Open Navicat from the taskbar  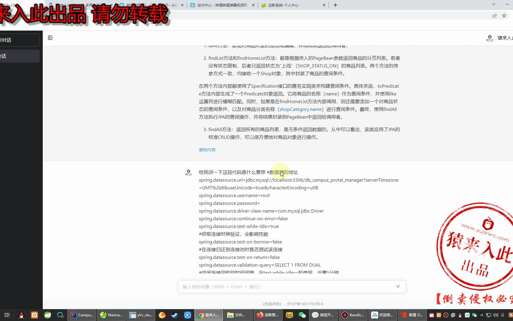(x=111, y=315)
